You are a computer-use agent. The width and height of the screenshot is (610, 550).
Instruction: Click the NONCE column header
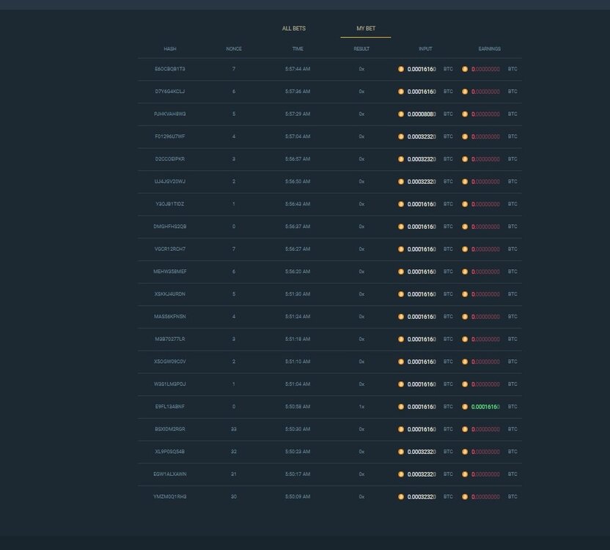[233, 49]
